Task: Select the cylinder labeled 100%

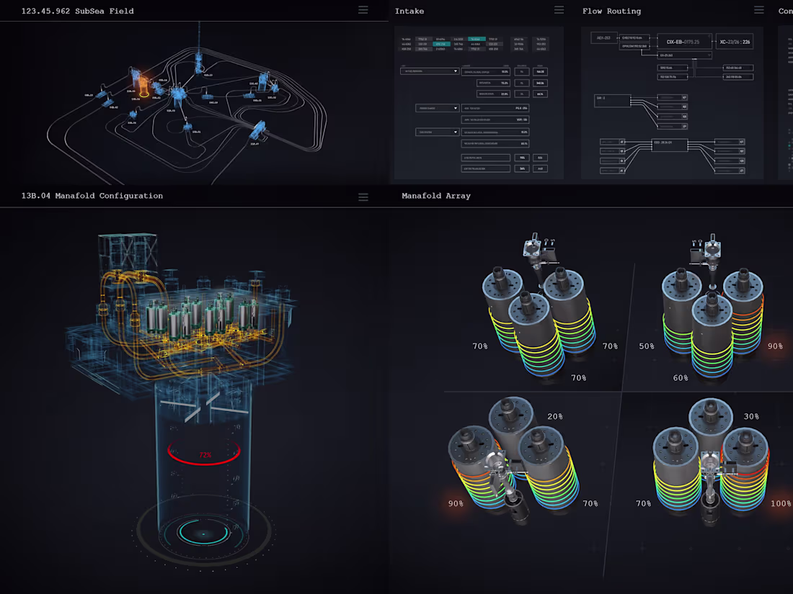Action: coord(746,469)
